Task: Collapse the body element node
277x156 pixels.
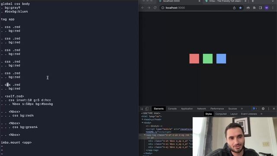Action: click(x=142, y=123)
